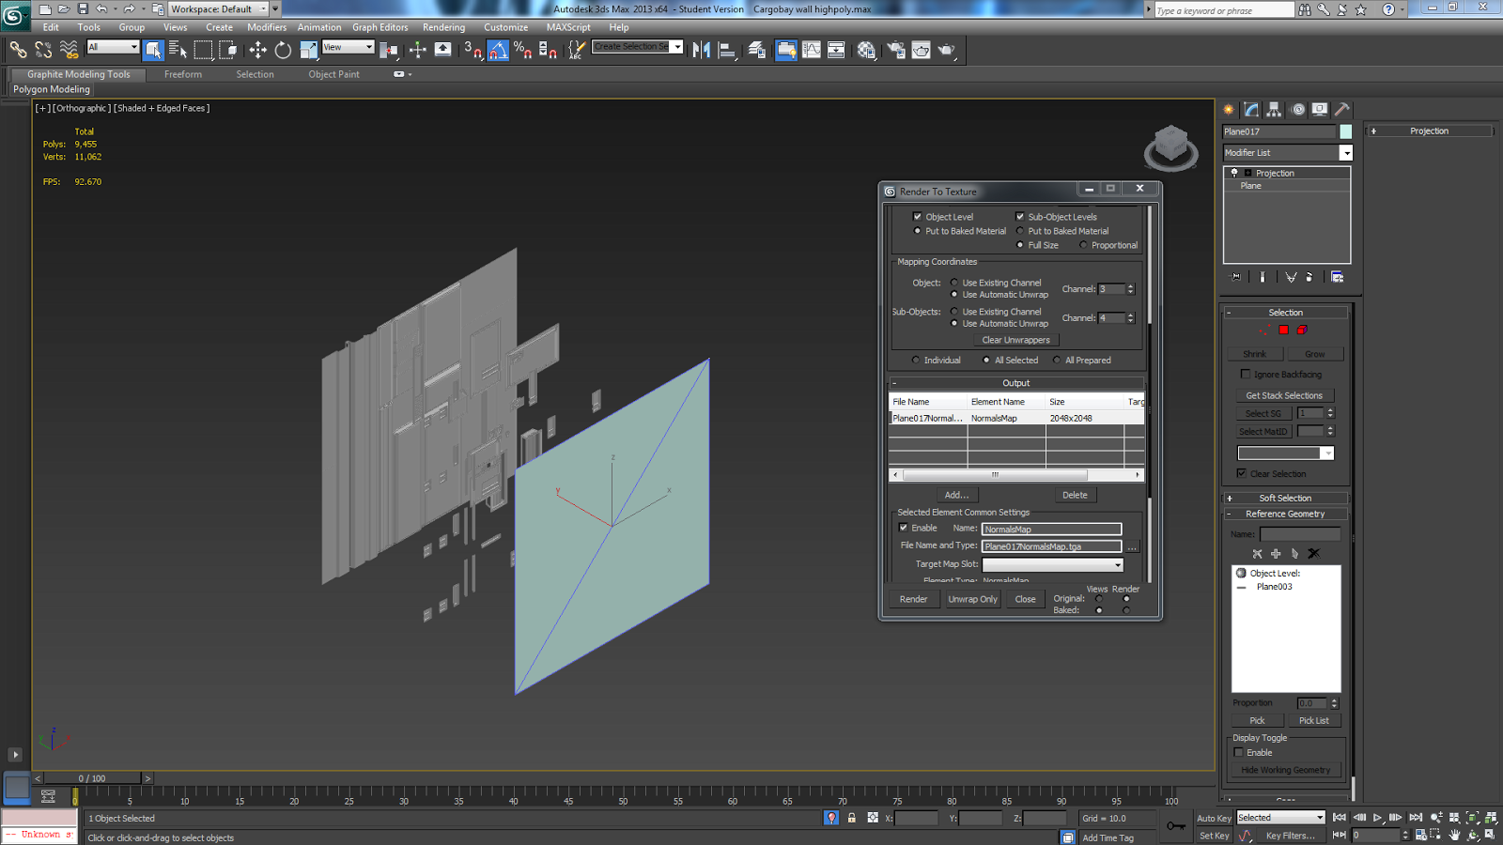Select Object Use Existing Channel option
1503x845 pixels.
954,283
